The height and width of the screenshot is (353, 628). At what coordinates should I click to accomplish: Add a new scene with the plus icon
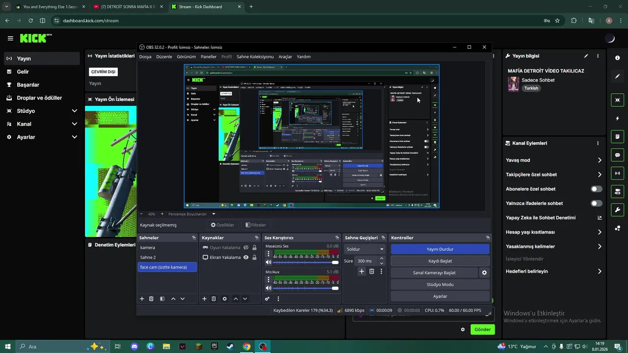point(142,299)
